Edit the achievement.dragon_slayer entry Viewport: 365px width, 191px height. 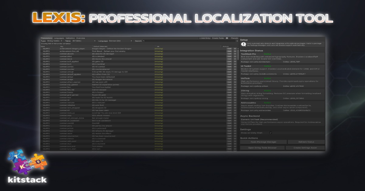229,49
